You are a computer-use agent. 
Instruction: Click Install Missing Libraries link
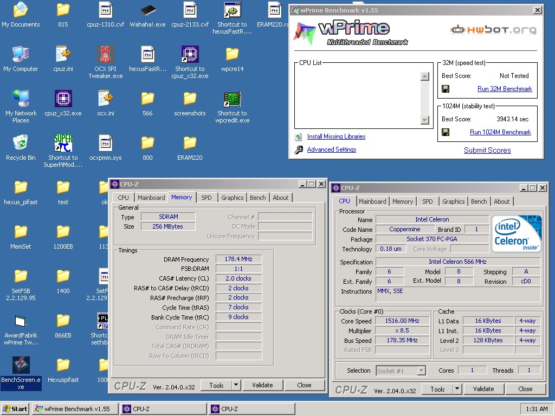click(x=336, y=136)
